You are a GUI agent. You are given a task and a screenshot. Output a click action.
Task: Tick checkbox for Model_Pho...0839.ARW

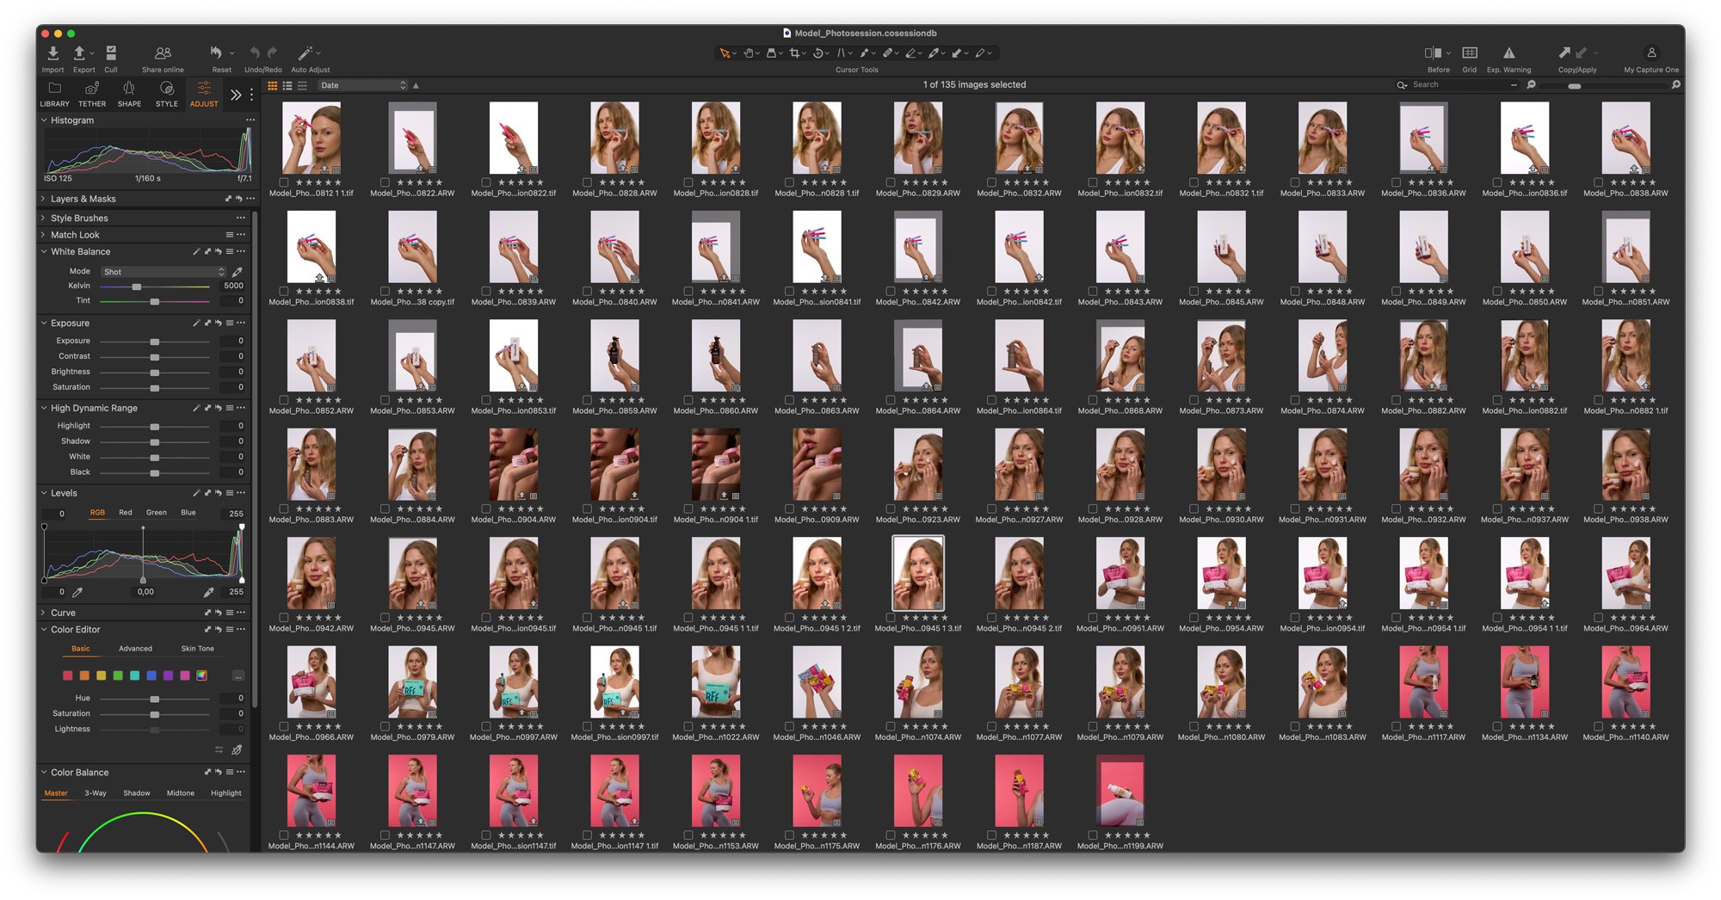[x=486, y=291]
